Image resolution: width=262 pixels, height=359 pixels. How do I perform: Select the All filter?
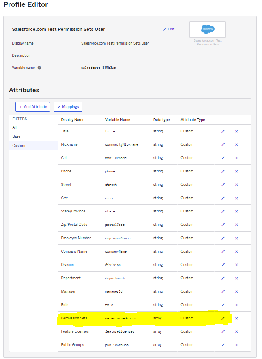(x=15, y=127)
